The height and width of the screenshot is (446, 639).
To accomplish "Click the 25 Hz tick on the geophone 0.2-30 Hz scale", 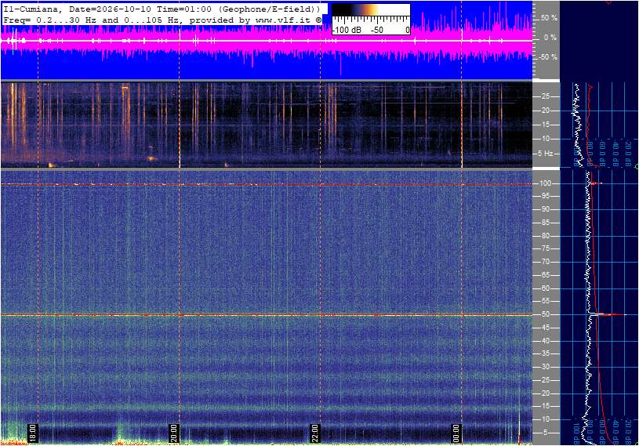I will pos(545,96).
